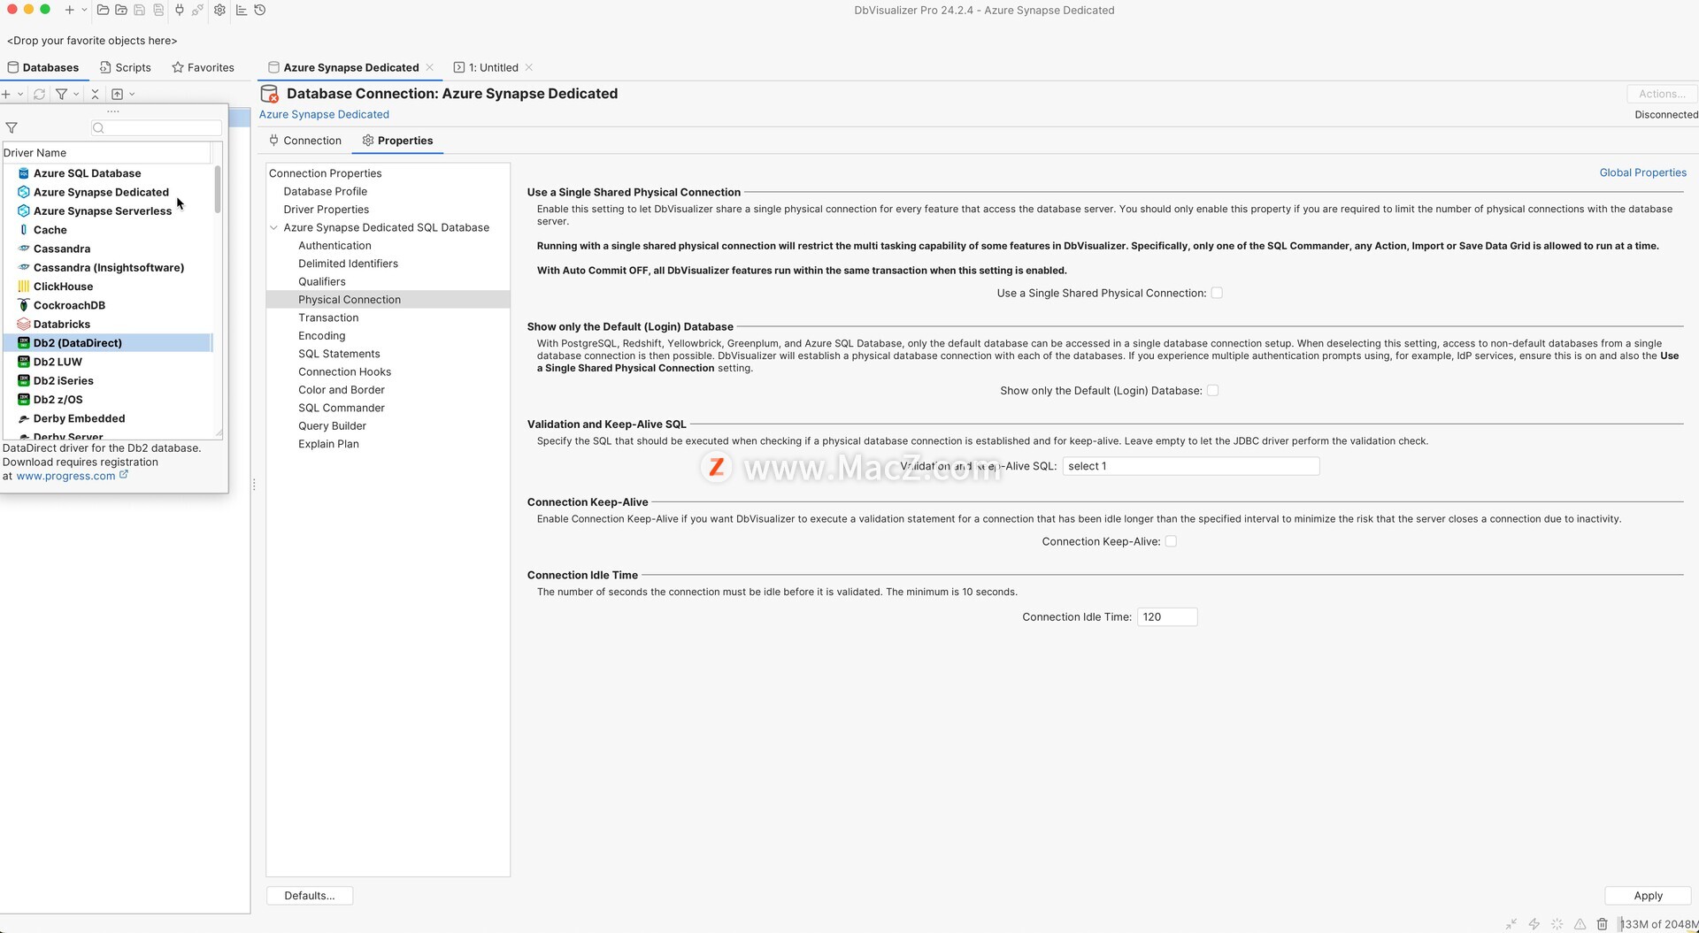Image resolution: width=1699 pixels, height=933 pixels.
Task: Click the new item plus icon in top toolbar
Action: click(69, 10)
